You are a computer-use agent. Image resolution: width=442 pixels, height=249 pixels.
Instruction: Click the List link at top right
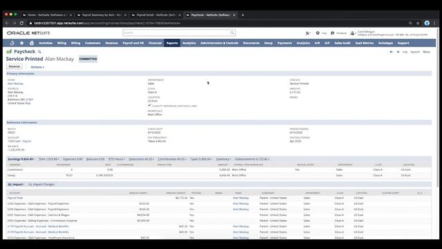[x=405, y=52]
